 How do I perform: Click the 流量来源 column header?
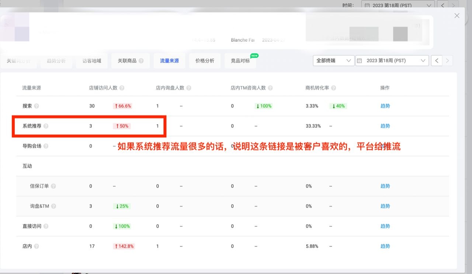(31, 88)
